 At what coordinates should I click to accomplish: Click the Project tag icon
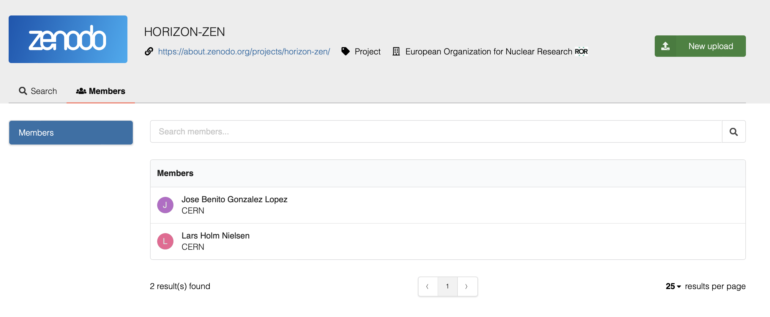pyautogui.click(x=345, y=51)
